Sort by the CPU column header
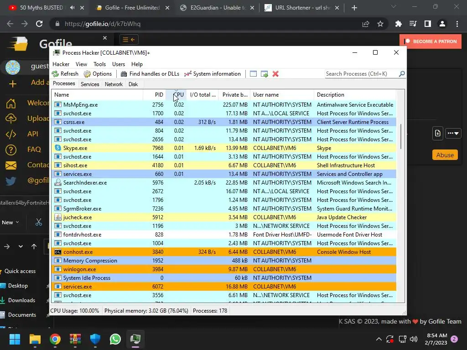The width and height of the screenshot is (467, 350). pyautogui.click(x=176, y=95)
